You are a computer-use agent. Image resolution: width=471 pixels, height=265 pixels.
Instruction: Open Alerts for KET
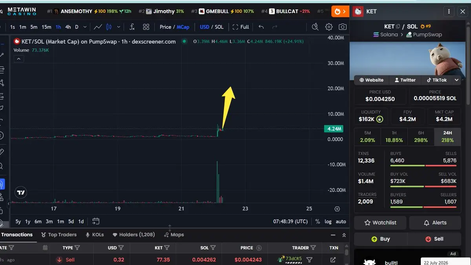435,223
